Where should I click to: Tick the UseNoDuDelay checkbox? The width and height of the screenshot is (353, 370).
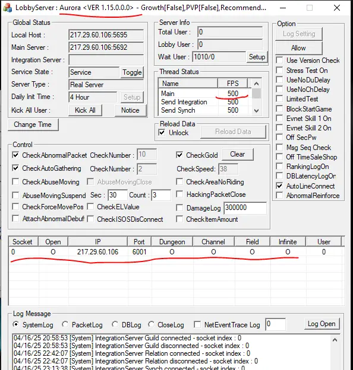(x=279, y=79)
